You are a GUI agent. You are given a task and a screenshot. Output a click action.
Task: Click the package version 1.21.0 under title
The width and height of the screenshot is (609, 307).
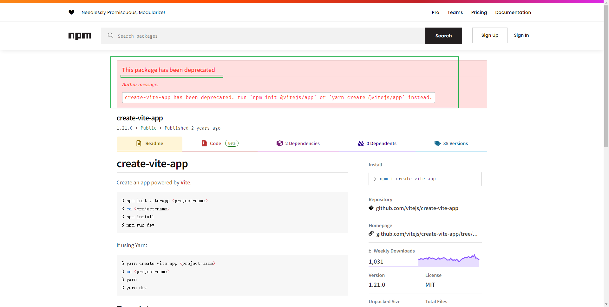pos(125,128)
